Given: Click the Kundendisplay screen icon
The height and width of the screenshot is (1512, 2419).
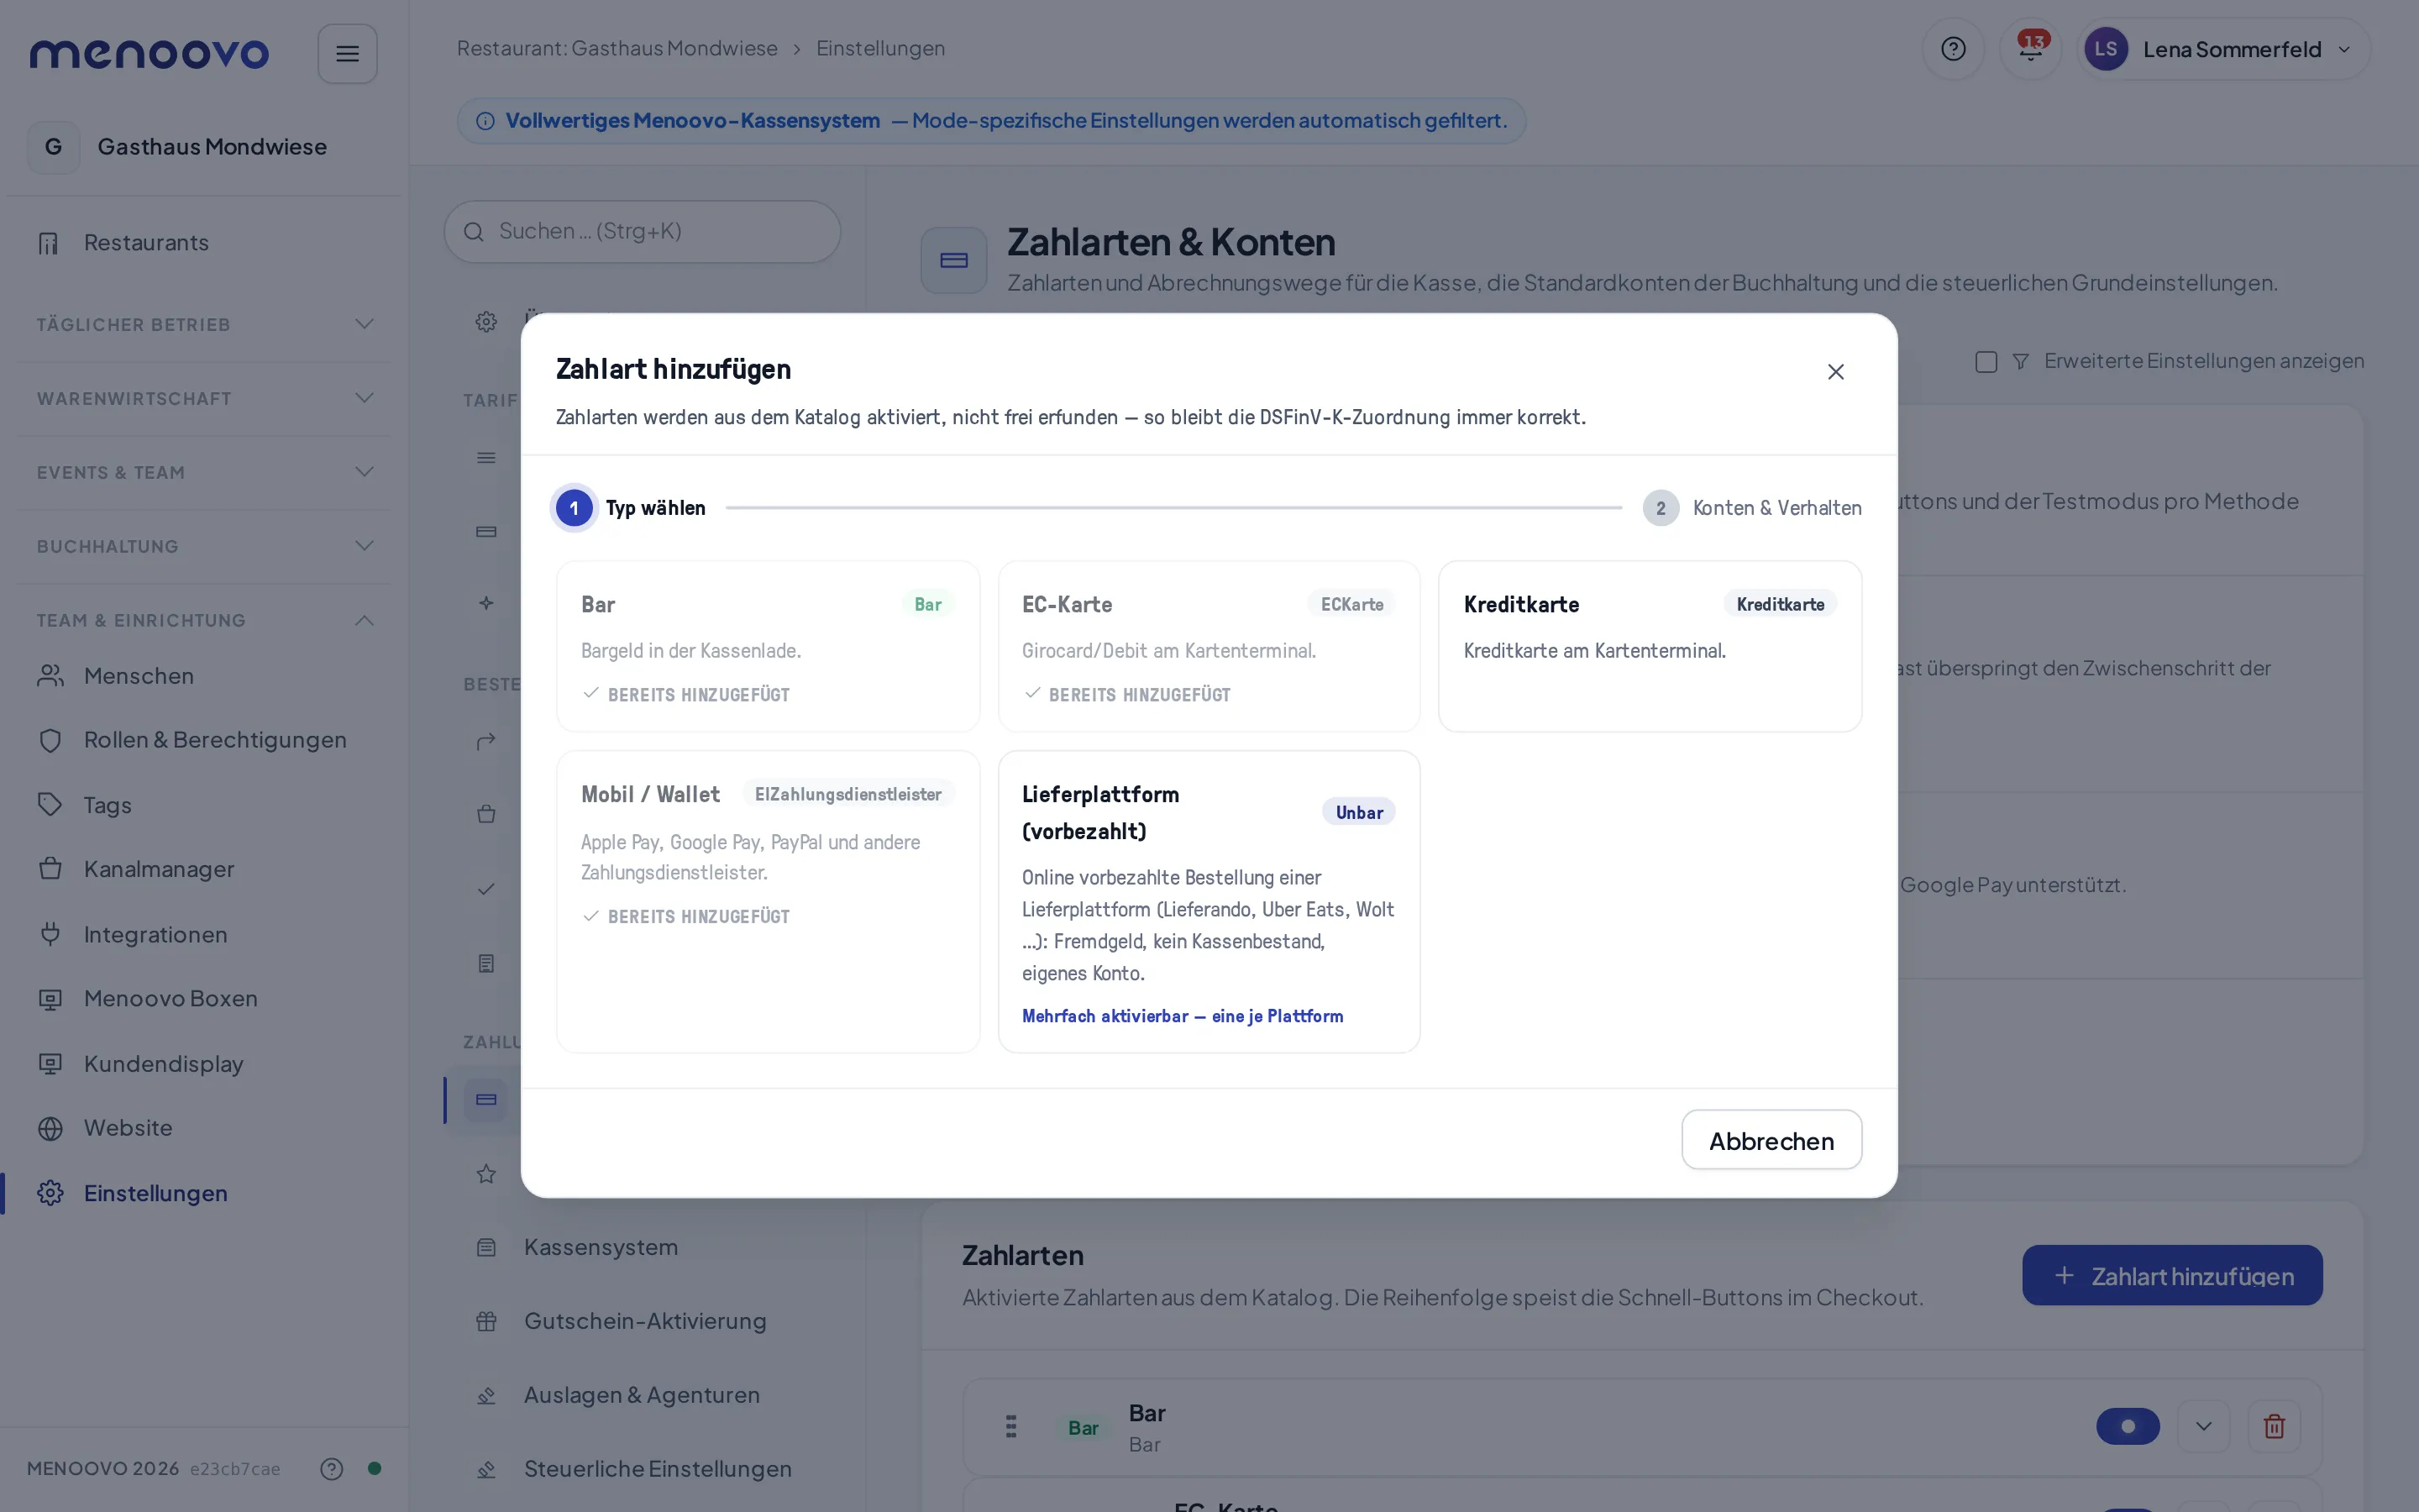Looking at the screenshot, I should (50, 1064).
